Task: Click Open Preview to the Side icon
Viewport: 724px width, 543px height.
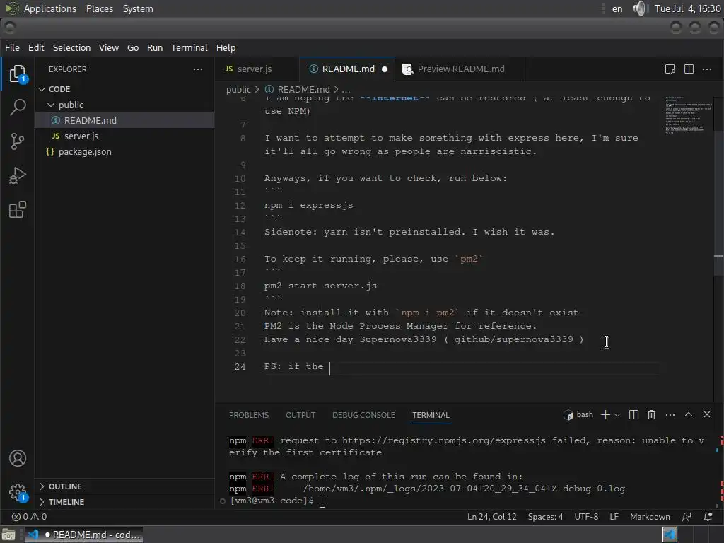Action: coord(670,69)
